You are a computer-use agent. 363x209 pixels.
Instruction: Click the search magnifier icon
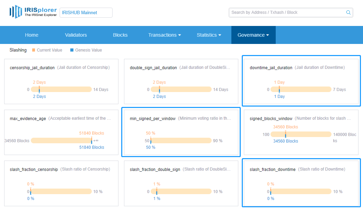348,12
